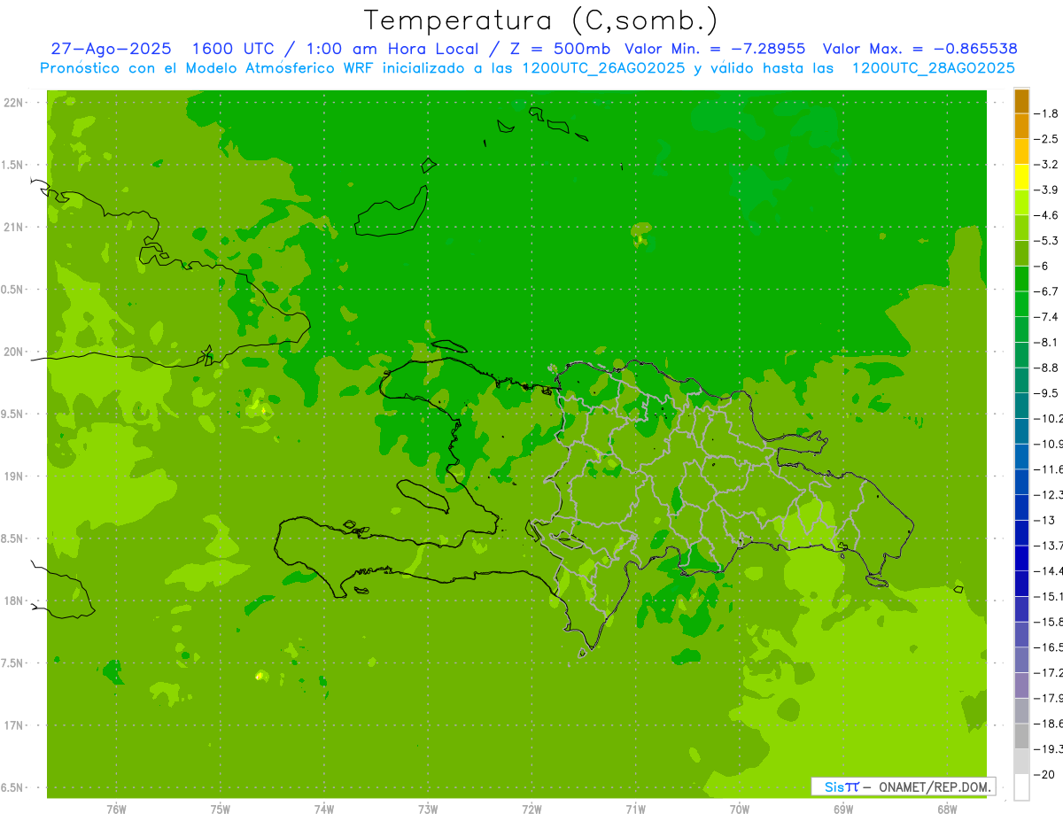Click the "69W" longitude label
The height and width of the screenshot is (821, 1063).
point(843,809)
